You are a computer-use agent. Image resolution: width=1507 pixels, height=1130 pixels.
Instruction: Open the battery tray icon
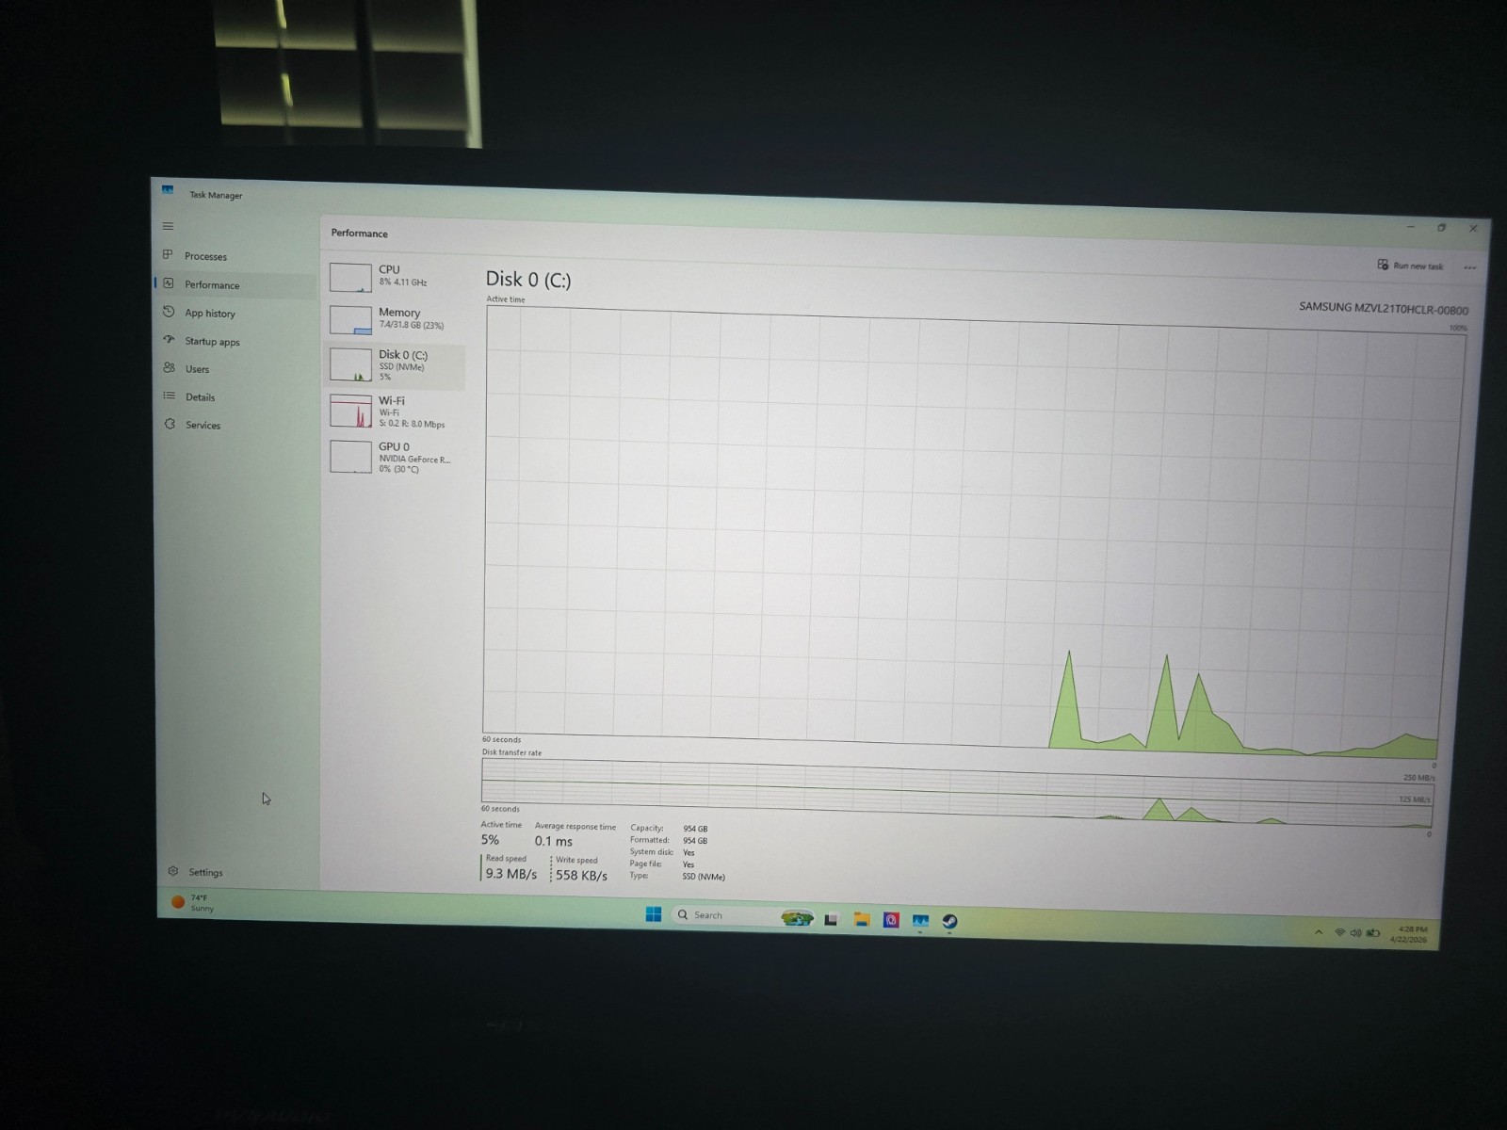point(1373,933)
